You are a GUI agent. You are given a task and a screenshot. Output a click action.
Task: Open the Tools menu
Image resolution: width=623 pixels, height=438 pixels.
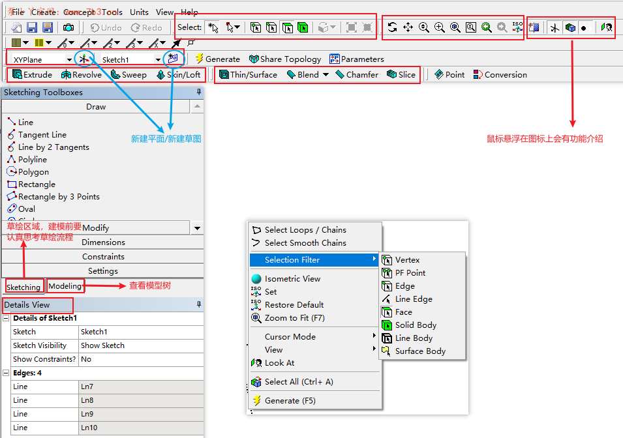[x=112, y=12]
